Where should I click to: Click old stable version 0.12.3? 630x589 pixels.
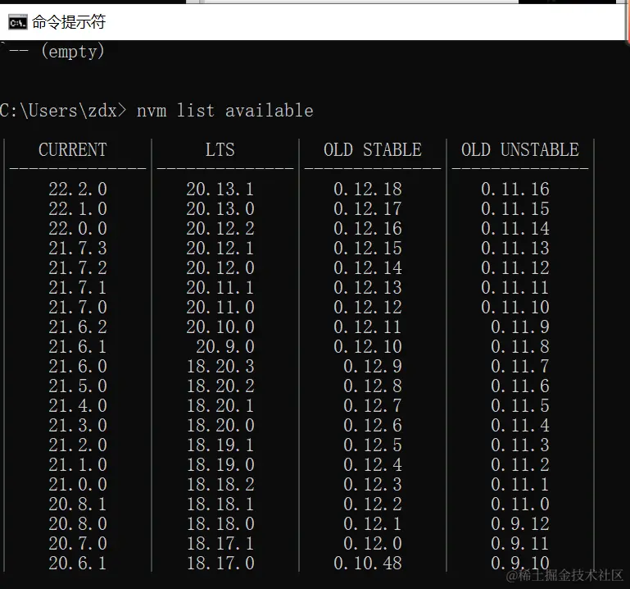click(x=373, y=484)
